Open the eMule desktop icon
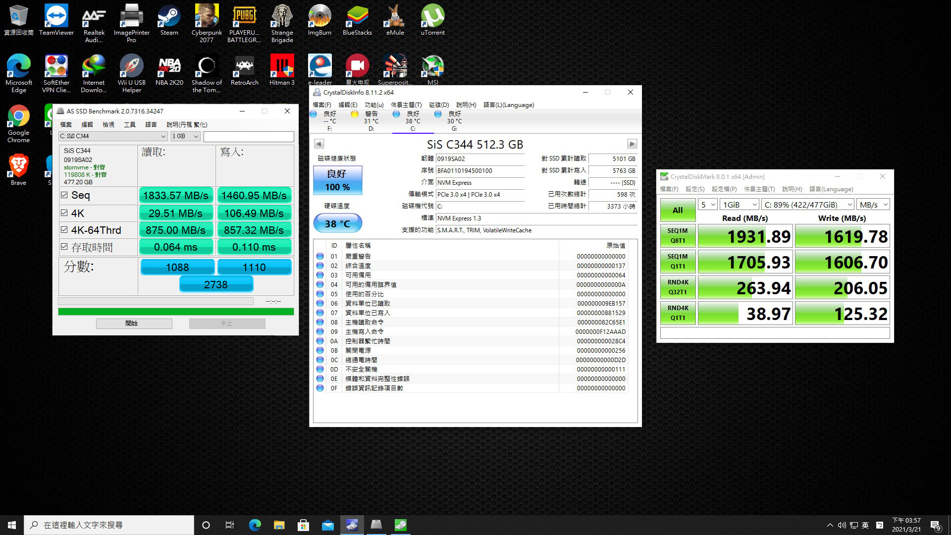Image resolution: width=951 pixels, height=535 pixels. click(x=395, y=20)
